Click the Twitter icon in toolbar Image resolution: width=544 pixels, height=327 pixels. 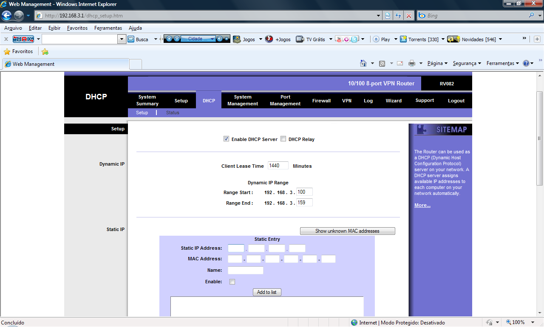(x=354, y=39)
